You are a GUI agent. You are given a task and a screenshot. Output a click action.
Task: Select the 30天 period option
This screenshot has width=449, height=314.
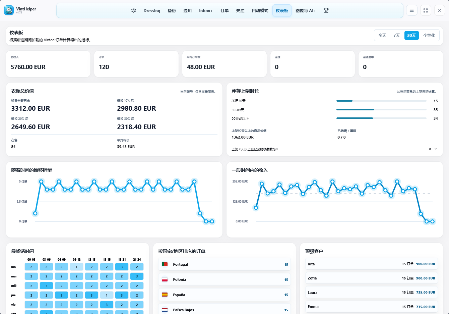point(411,35)
